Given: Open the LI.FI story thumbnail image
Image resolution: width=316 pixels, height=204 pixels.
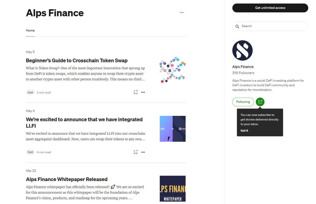Looking at the screenshot, I should pyautogui.click(x=173, y=129).
